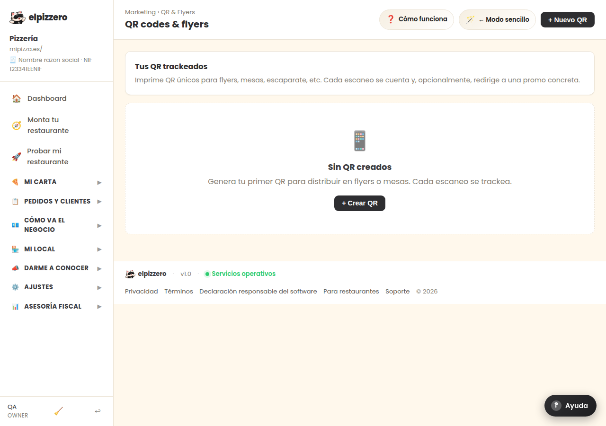Open the Ayuda help button
Viewport: 606px width, 426px height.
pos(570,406)
